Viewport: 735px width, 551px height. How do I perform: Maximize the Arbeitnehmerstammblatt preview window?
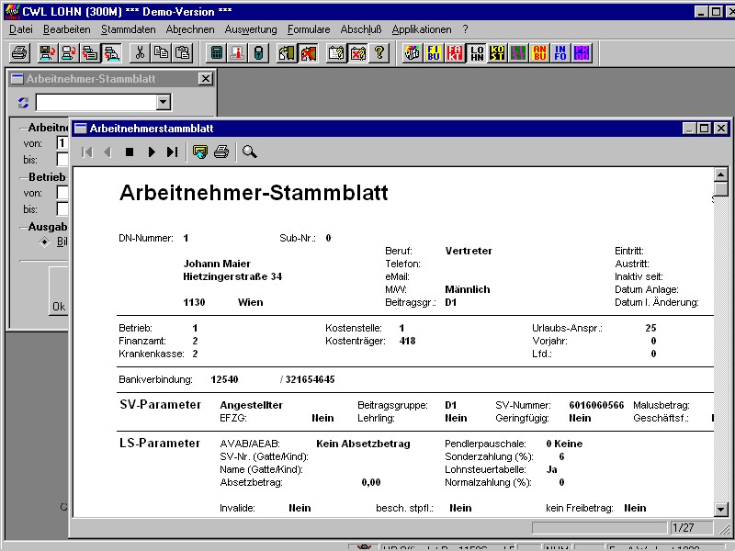(x=705, y=129)
